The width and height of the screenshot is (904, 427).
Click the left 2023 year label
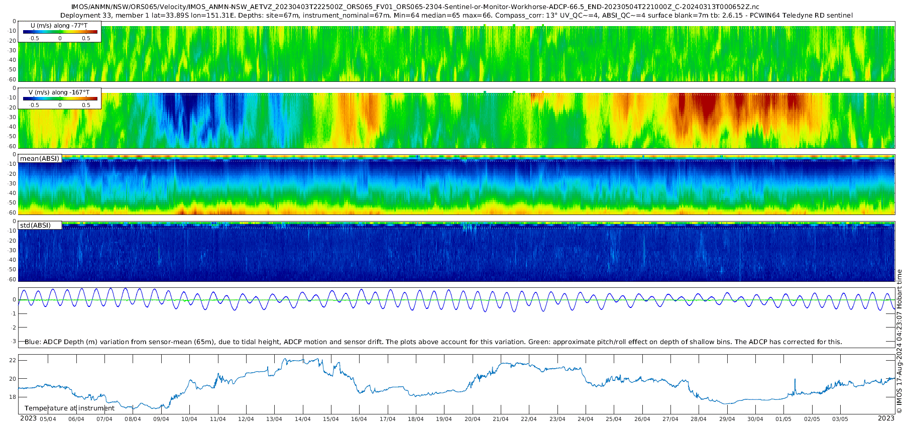click(28, 418)
